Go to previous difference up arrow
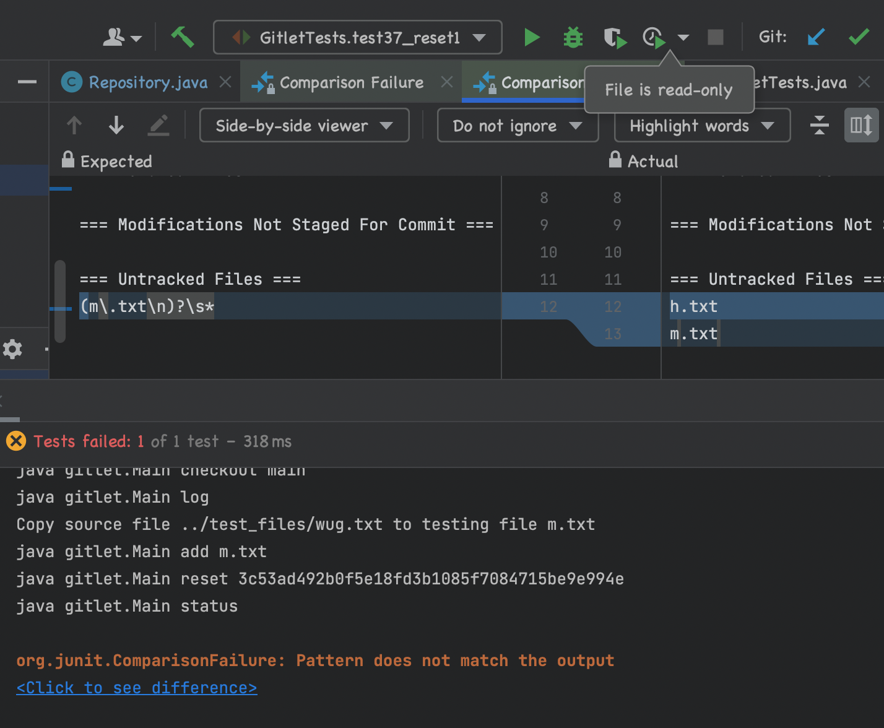Image resolution: width=884 pixels, height=728 pixels. point(74,126)
